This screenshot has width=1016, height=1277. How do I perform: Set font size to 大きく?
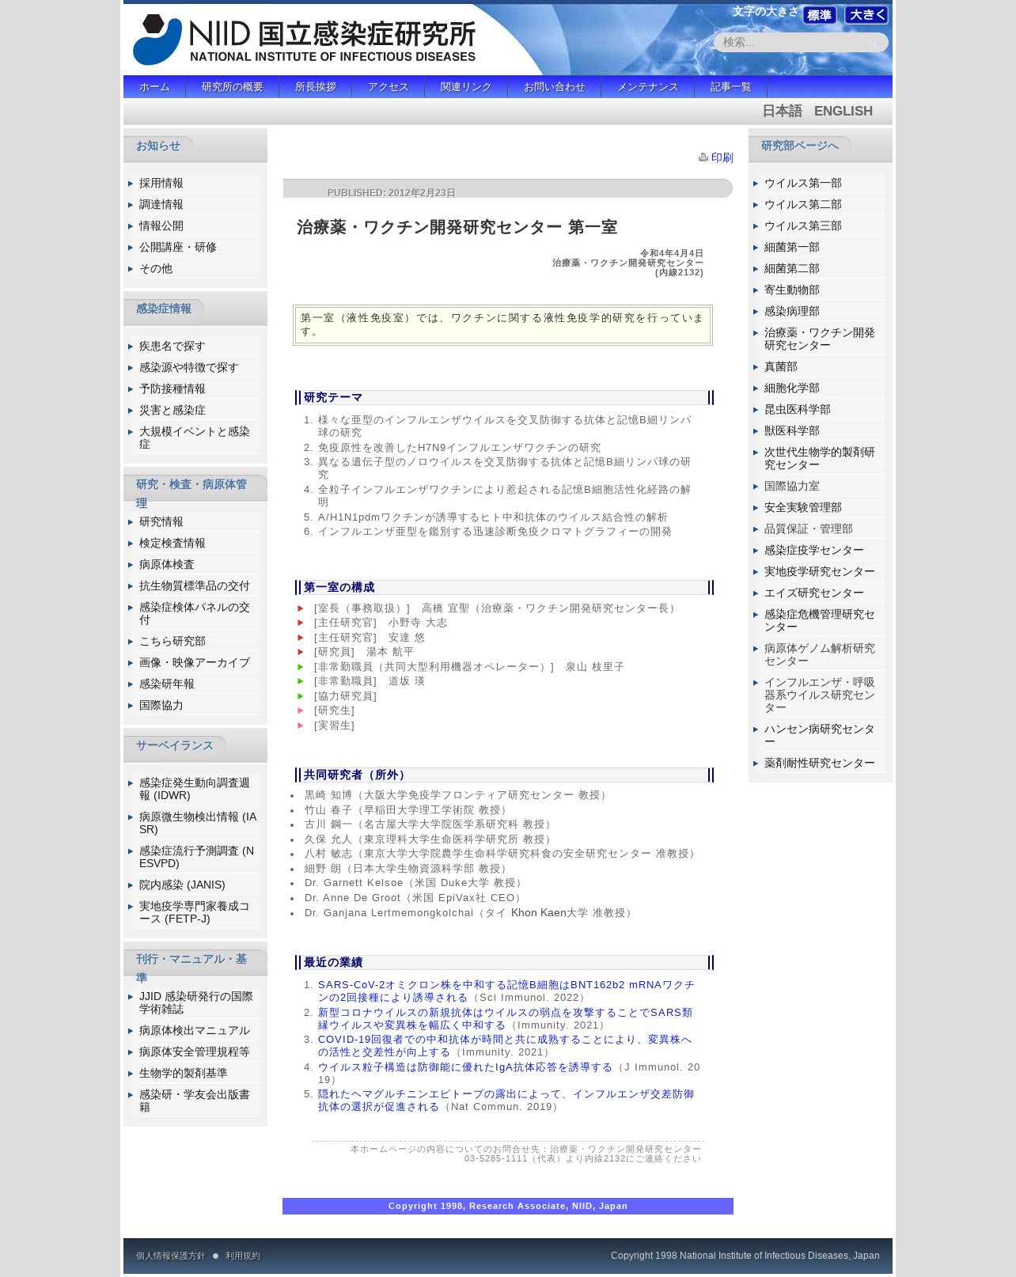(866, 15)
